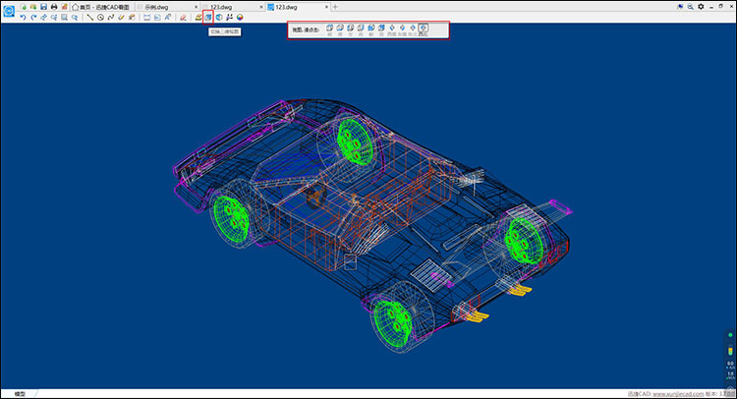The width and height of the screenshot is (737, 399).
Task: Select the third view icon in 3D view bar
Action: point(350,28)
